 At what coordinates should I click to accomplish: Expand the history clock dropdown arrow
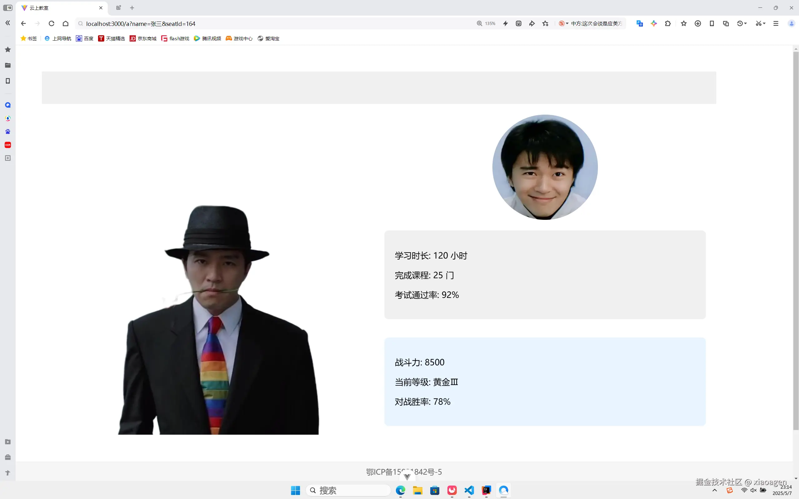coord(746,23)
